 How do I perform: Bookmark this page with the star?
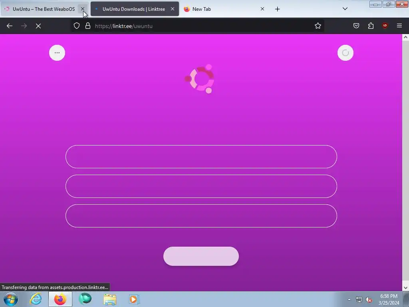click(x=318, y=26)
